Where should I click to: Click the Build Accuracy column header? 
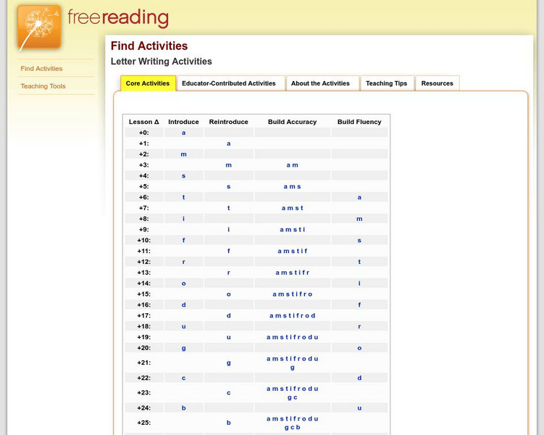(293, 122)
